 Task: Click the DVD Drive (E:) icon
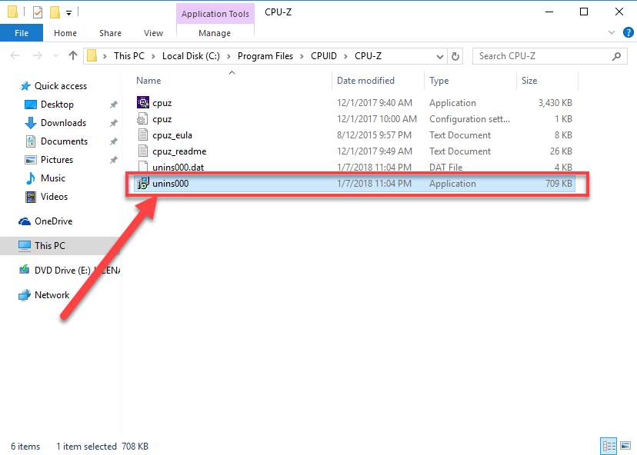pyautogui.click(x=25, y=270)
